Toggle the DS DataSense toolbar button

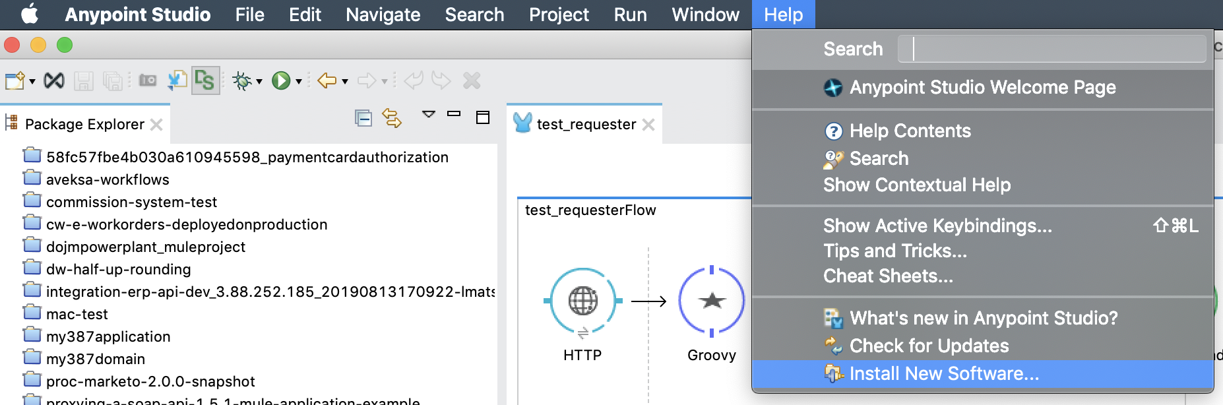[205, 81]
